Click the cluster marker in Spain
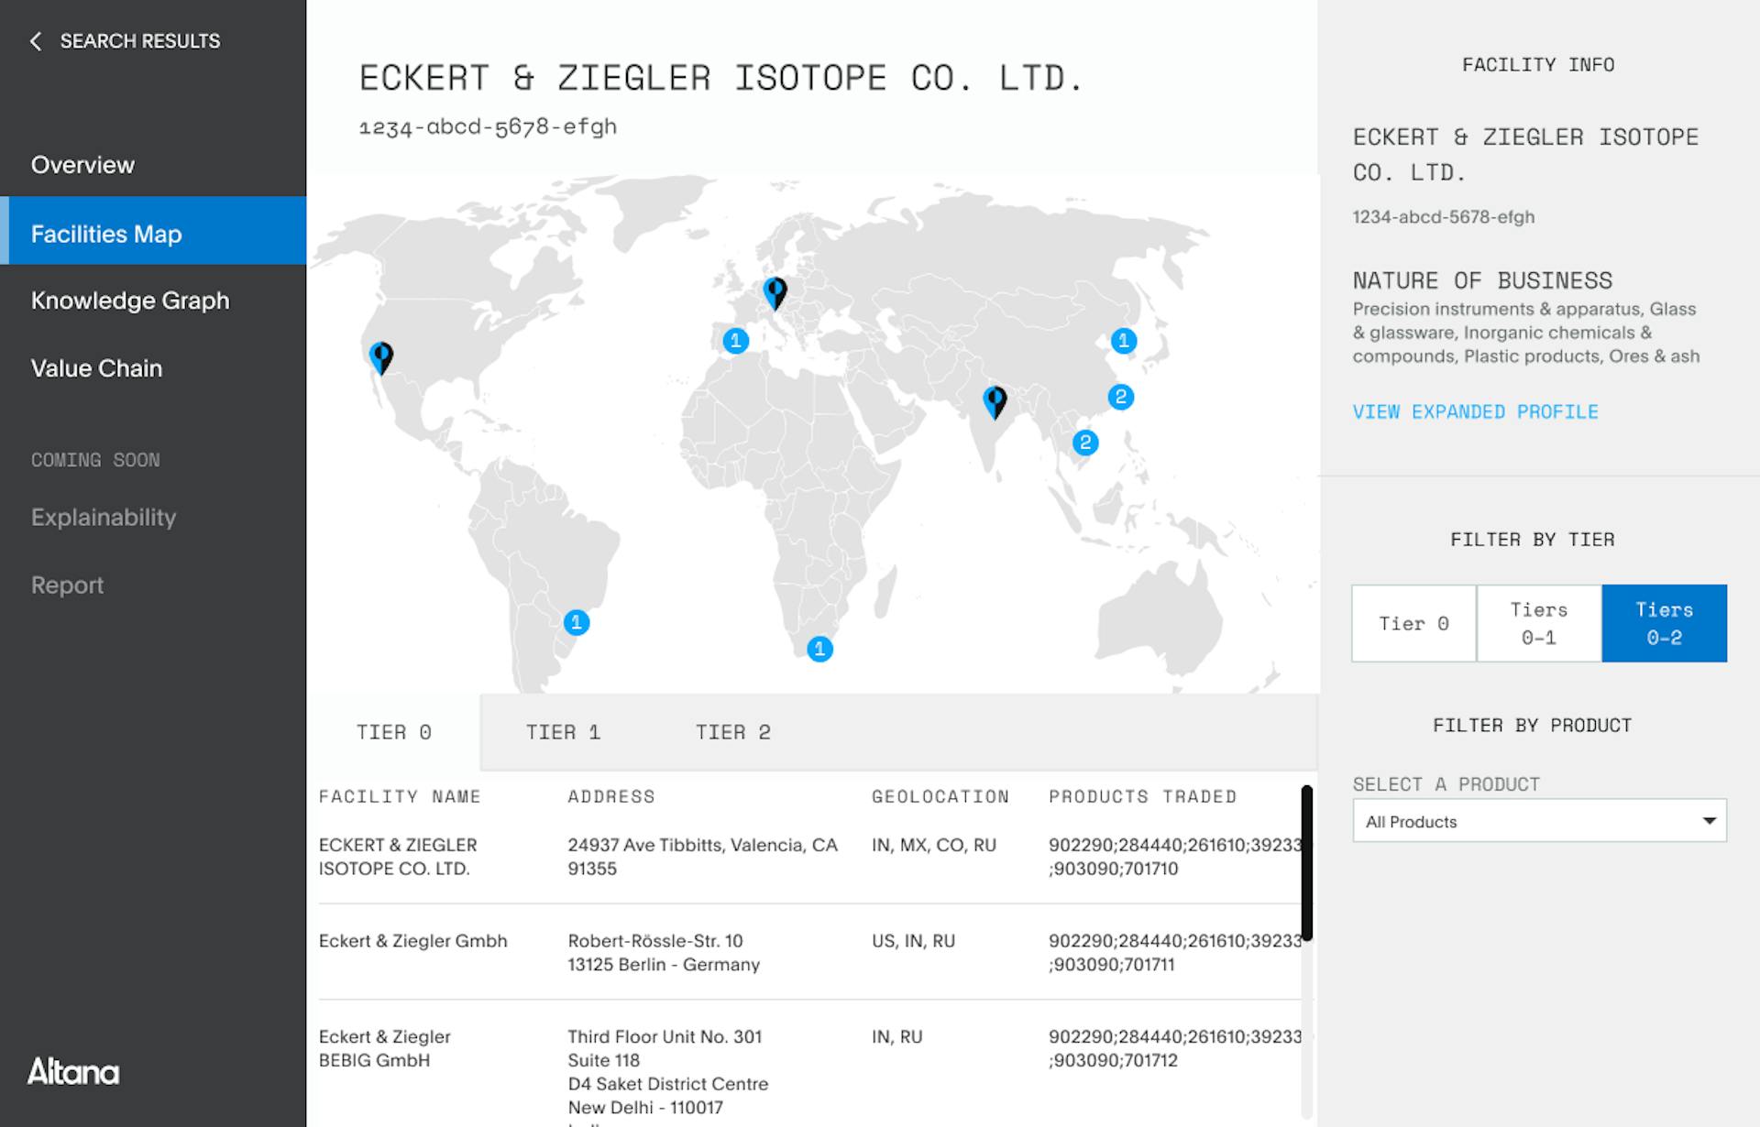The image size is (1760, 1127). coord(735,341)
